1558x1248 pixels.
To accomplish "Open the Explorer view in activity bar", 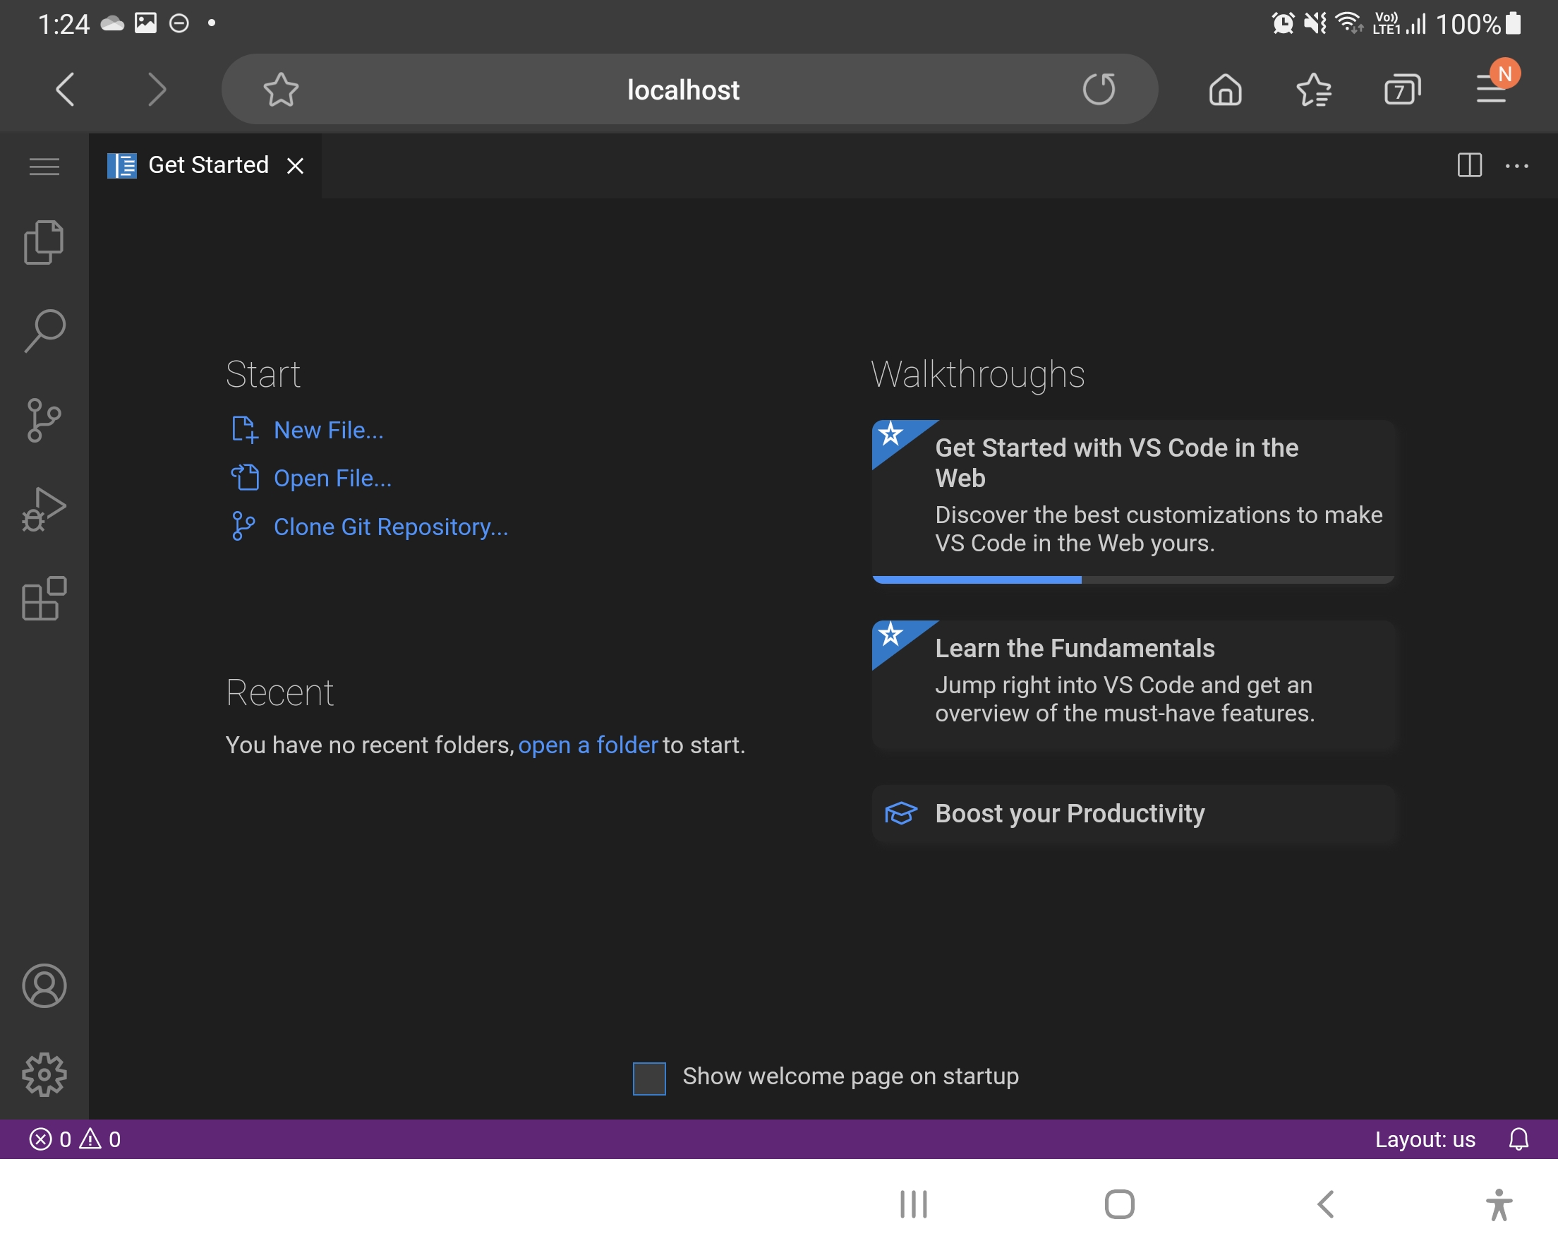I will click(44, 243).
